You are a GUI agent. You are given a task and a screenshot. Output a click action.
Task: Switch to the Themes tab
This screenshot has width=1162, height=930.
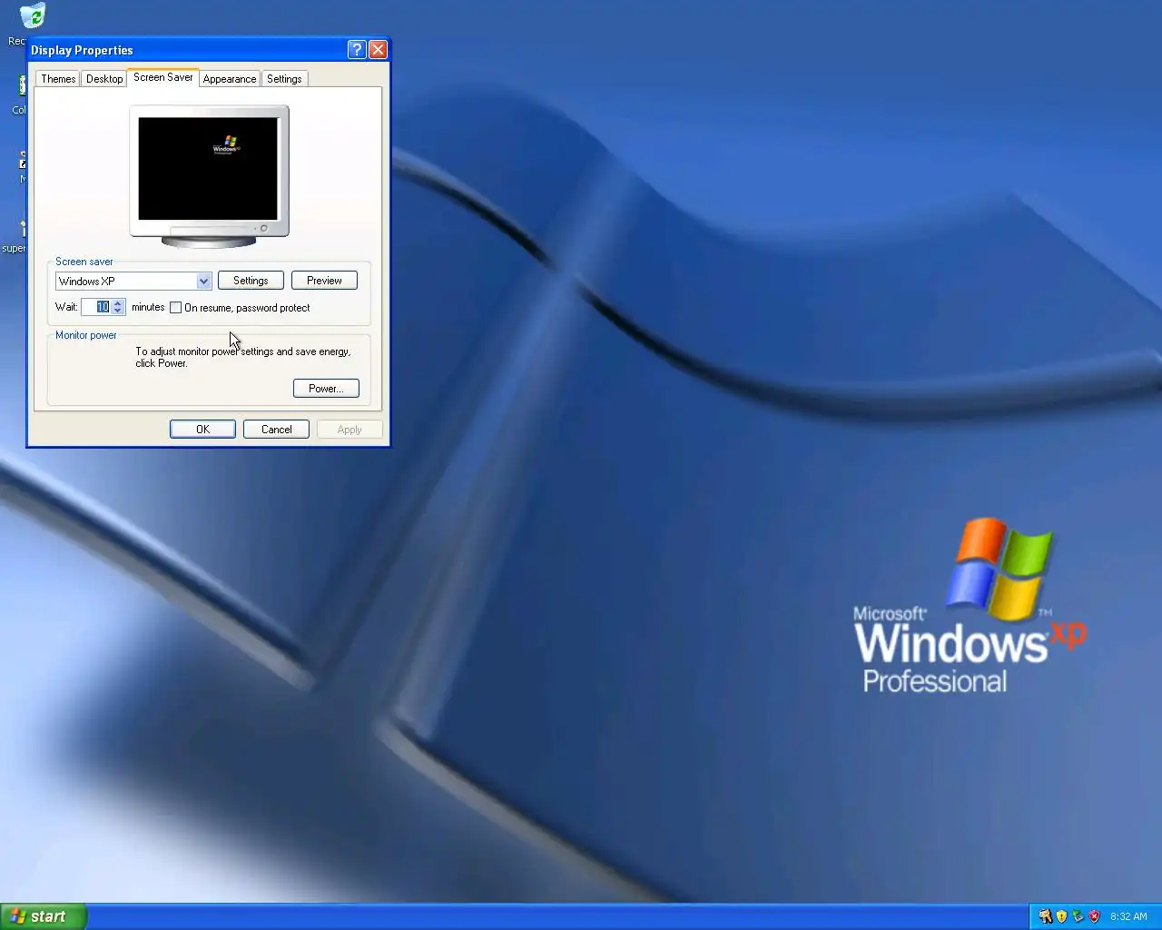tap(58, 79)
